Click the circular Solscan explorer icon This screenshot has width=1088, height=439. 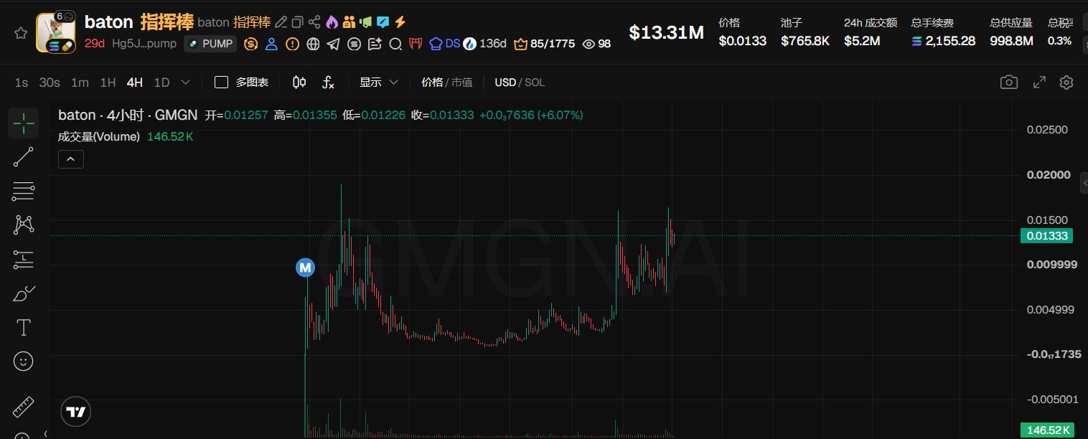(x=354, y=44)
